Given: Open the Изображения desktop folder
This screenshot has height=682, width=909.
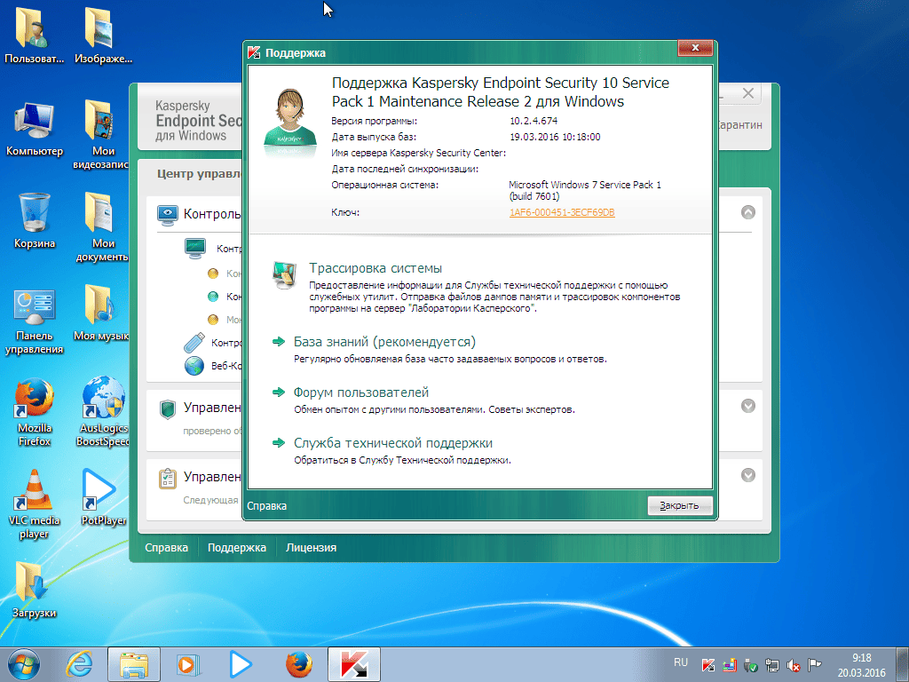Looking at the screenshot, I should pos(103,35).
